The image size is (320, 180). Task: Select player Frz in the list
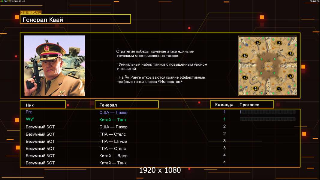pyautogui.click(x=29, y=112)
